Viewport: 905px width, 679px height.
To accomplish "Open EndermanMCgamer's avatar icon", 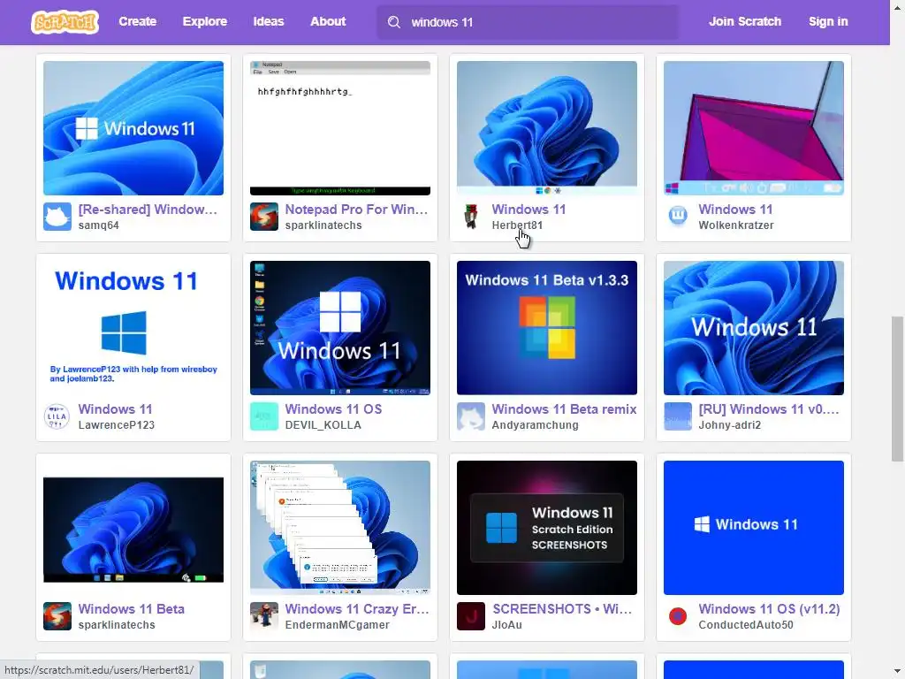I will 263,616.
